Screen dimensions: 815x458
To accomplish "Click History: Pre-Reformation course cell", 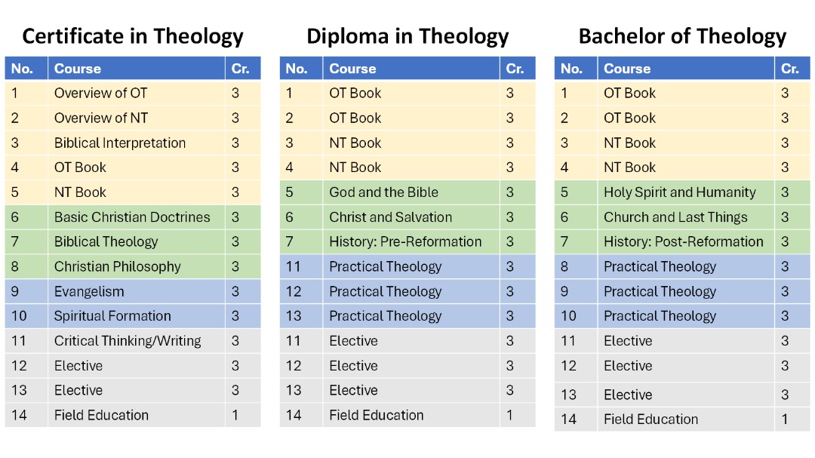I will [405, 242].
